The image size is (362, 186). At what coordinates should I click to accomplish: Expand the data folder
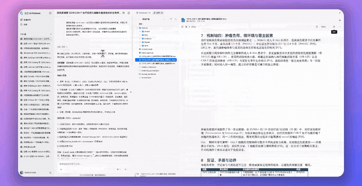140,35
